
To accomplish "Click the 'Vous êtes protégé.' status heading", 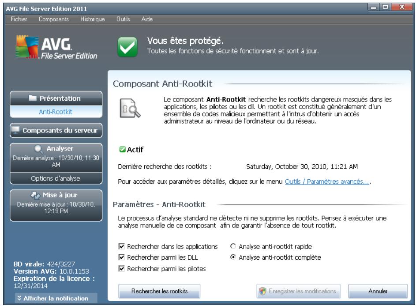I will [185, 41].
